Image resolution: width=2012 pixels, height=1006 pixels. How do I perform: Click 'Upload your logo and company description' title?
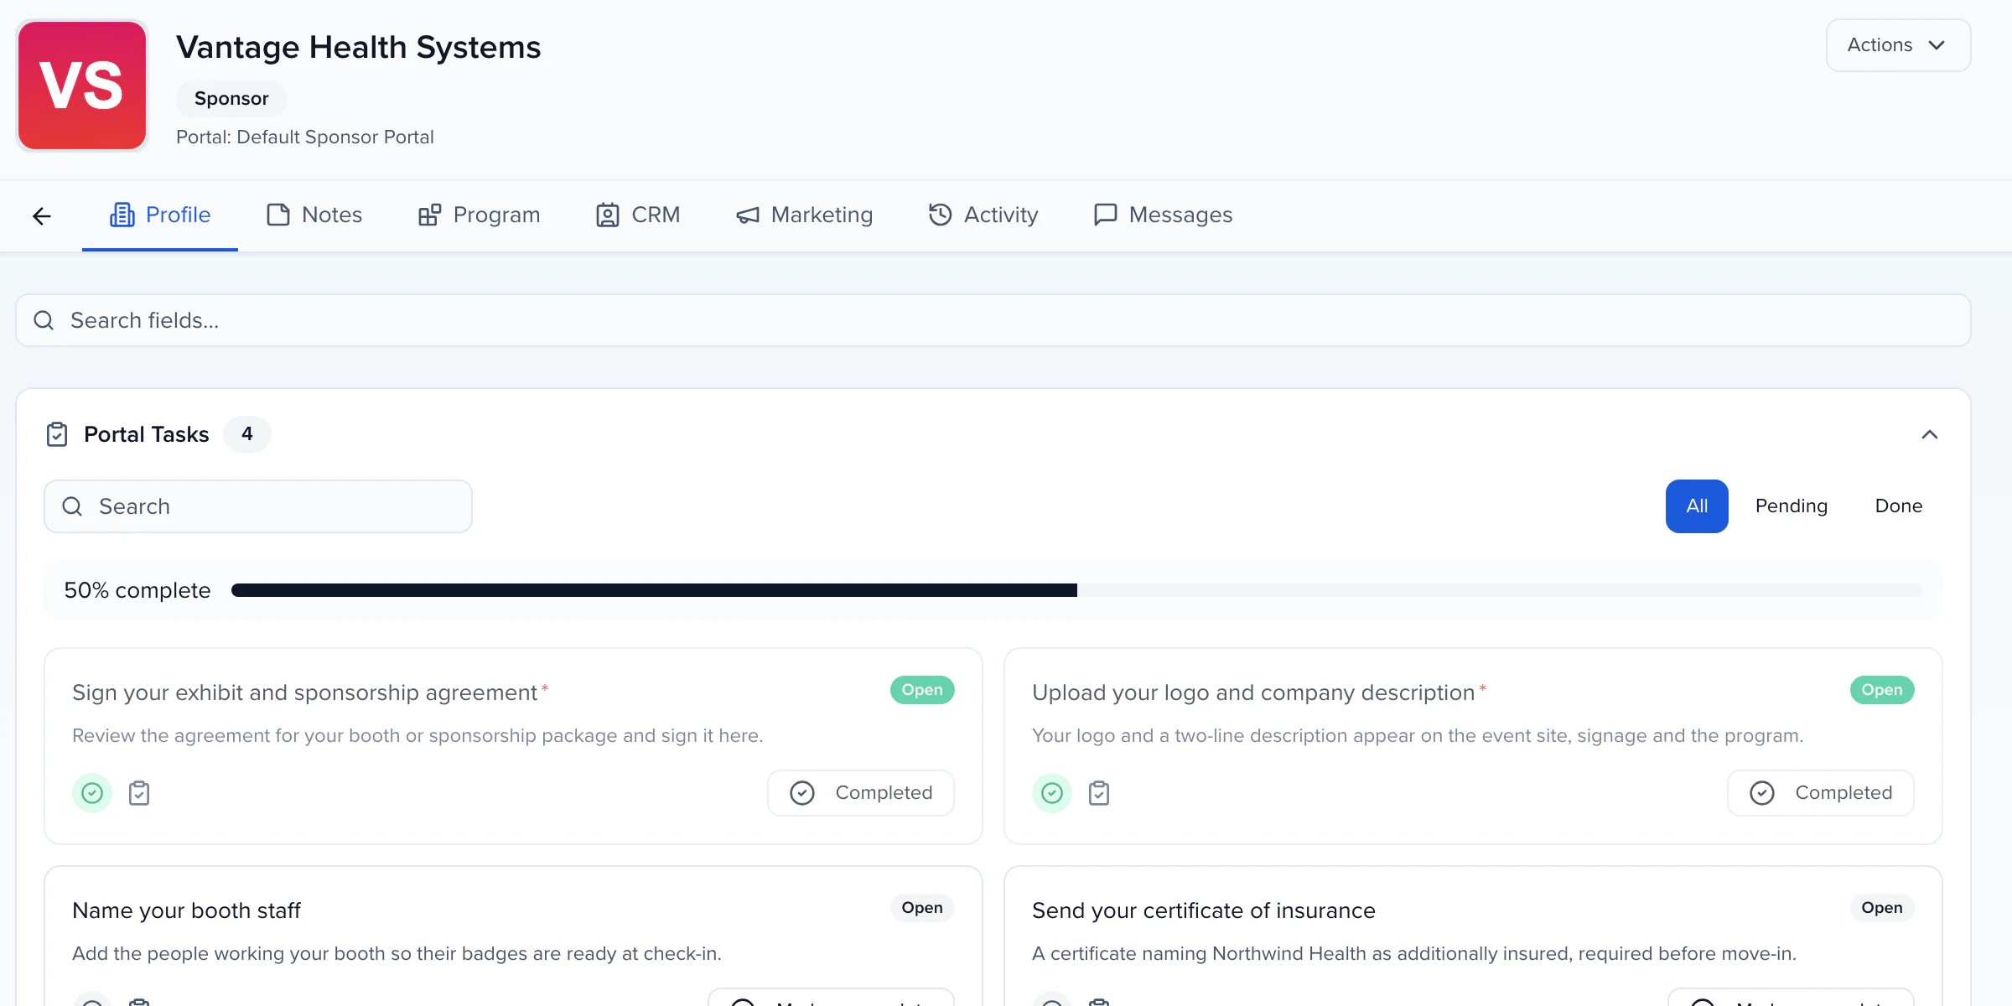click(1253, 692)
